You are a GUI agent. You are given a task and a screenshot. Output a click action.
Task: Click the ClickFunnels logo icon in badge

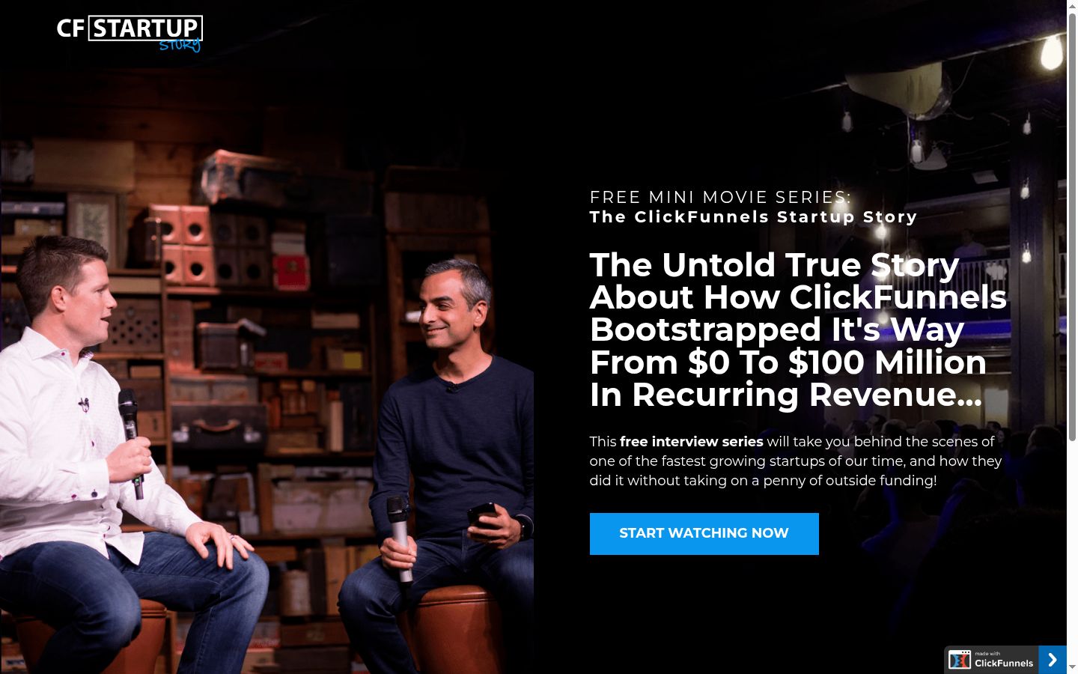click(960, 660)
